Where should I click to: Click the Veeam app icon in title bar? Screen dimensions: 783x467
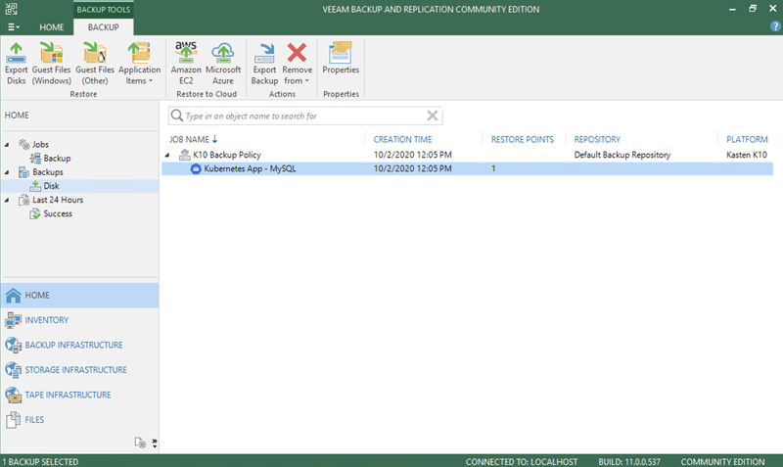pyautogui.click(x=11, y=9)
